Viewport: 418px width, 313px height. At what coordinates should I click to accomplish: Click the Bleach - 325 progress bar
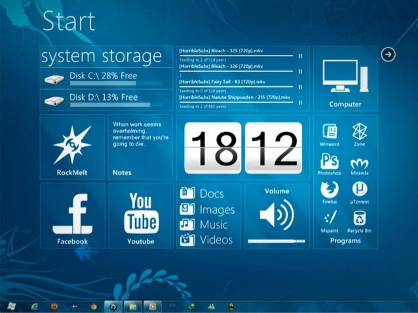(237, 56)
